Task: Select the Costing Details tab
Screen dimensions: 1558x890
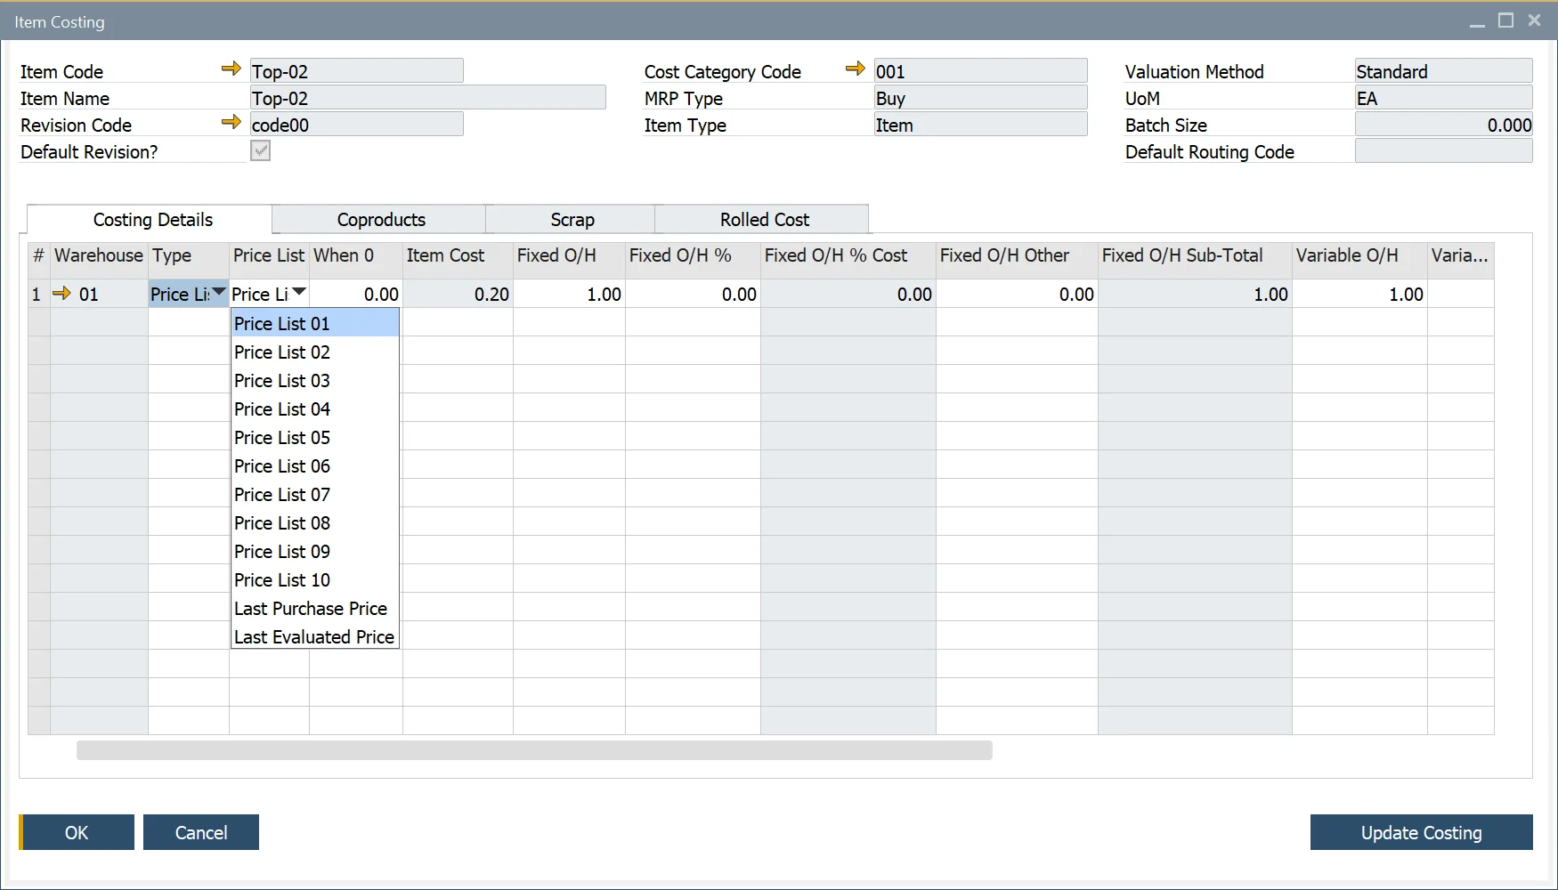Action: [152, 219]
